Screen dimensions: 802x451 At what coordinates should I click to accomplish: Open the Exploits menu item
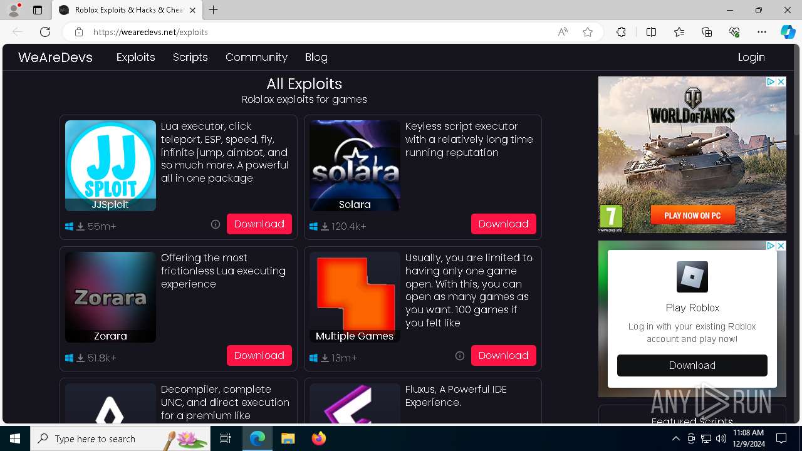[x=136, y=57]
